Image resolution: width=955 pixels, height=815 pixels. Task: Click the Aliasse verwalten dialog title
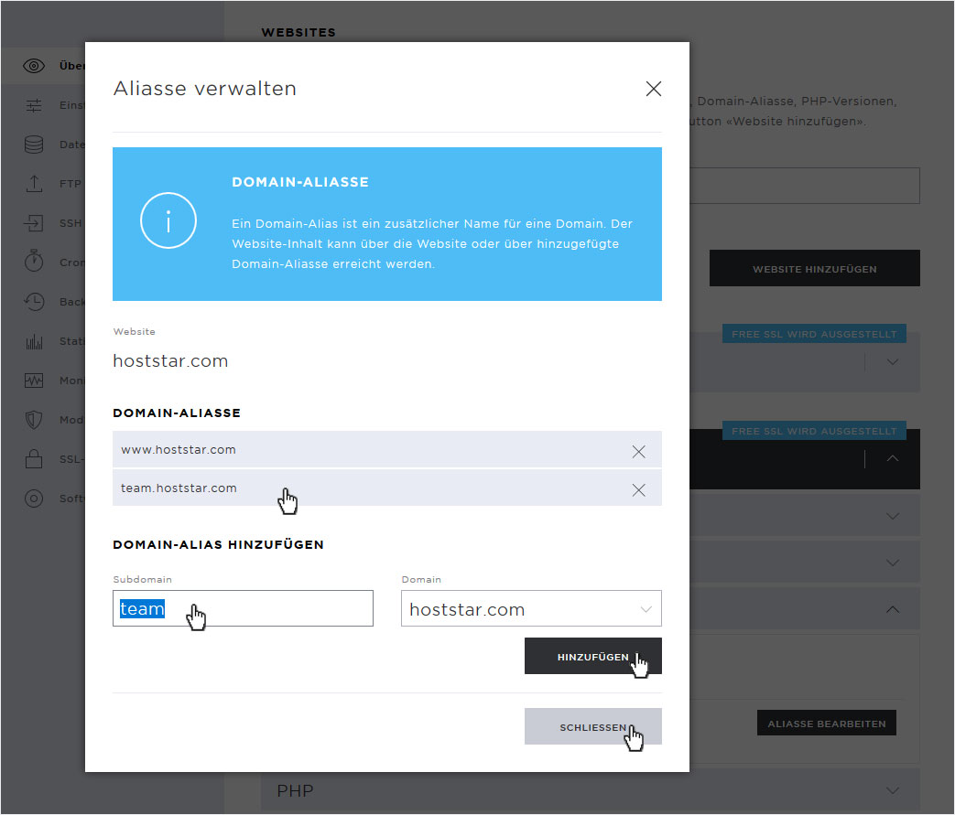(x=205, y=89)
